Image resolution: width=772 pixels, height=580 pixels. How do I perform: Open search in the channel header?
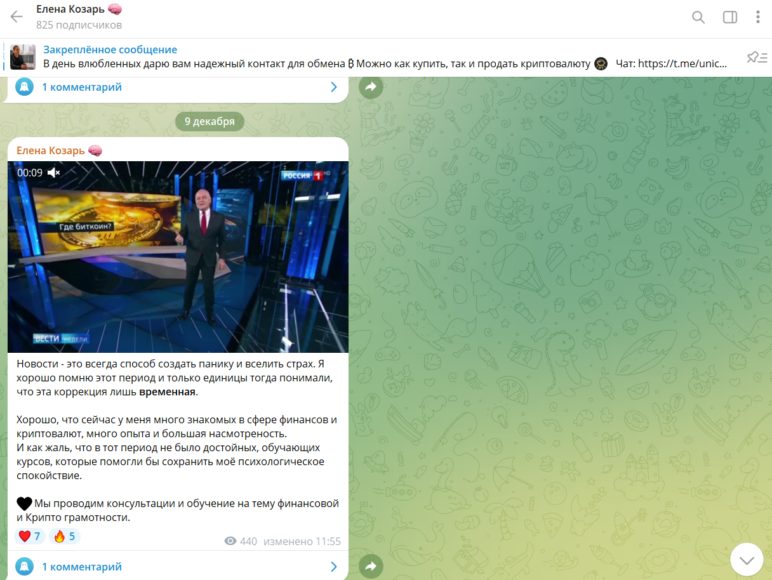coord(698,17)
